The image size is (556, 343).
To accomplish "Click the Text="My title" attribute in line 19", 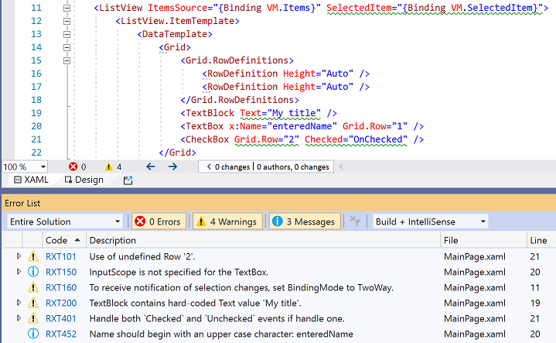I will click(x=281, y=113).
